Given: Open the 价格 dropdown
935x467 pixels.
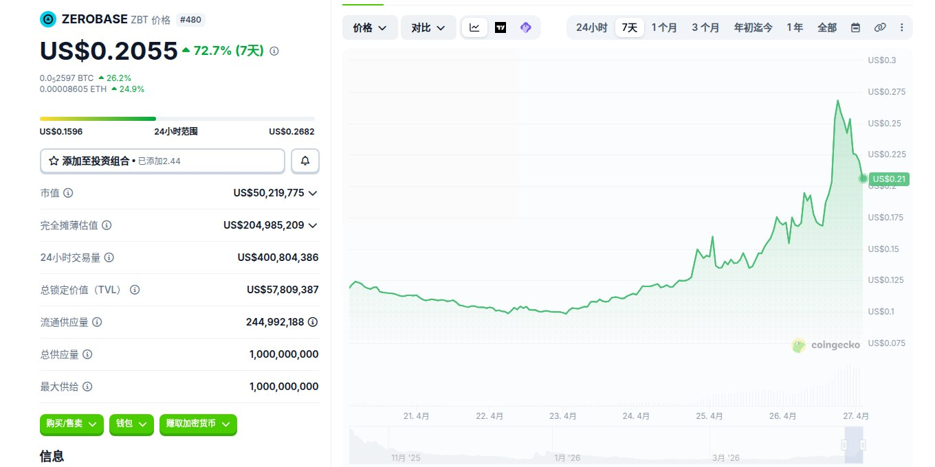Looking at the screenshot, I should (370, 27).
